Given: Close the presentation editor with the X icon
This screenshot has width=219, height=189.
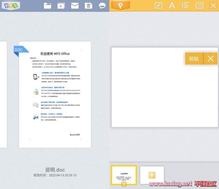Looking at the screenshot, I should point(213,5).
